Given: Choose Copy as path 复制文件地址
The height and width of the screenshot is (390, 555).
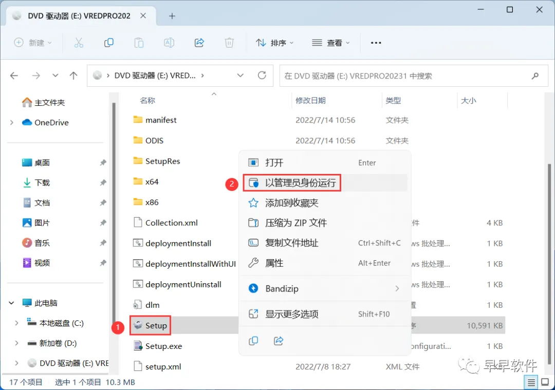Looking at the screenshot, I should 325,243.
